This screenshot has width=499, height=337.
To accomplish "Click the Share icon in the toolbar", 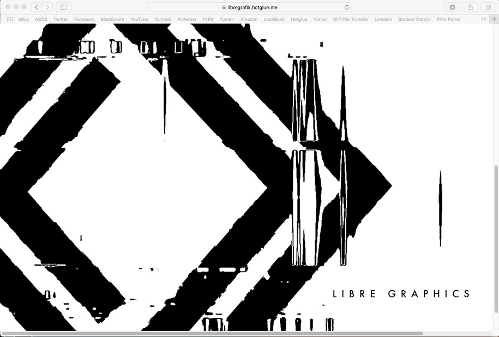I will click(470, 7).
